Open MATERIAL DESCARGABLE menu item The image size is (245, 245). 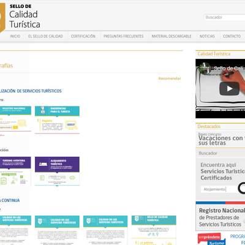[171, 36]
